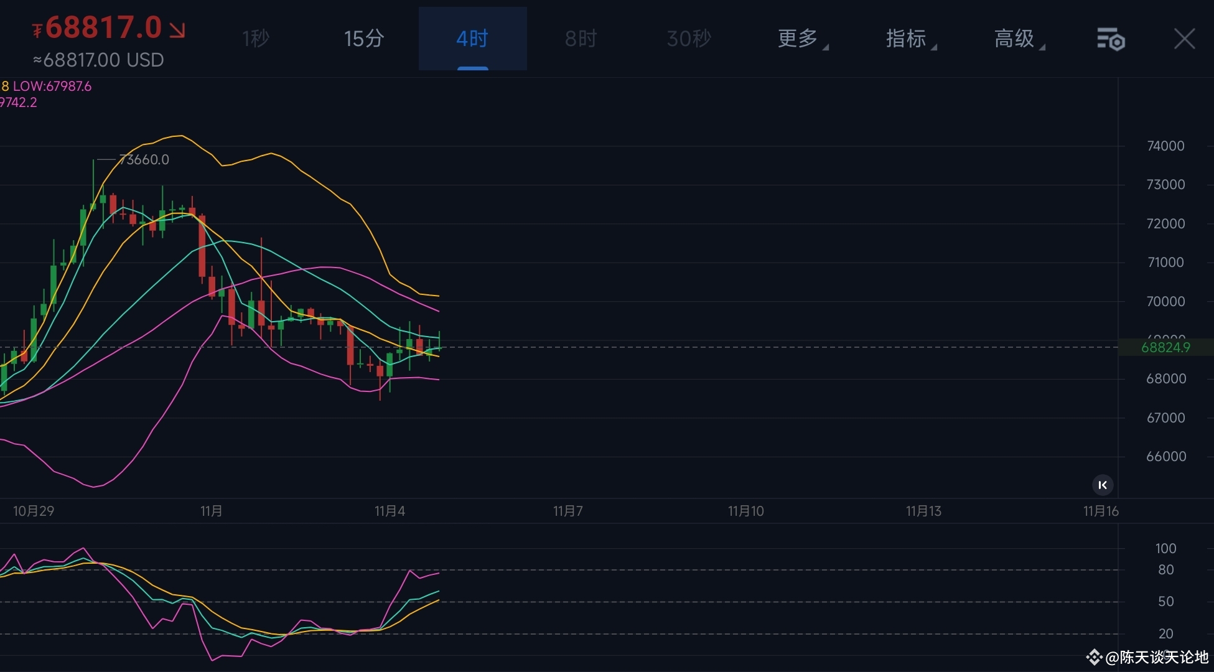Click the 80 level on oscillator axis
The height and width of the screenshot is (672, 1214).
click(x=1165, y=570)
